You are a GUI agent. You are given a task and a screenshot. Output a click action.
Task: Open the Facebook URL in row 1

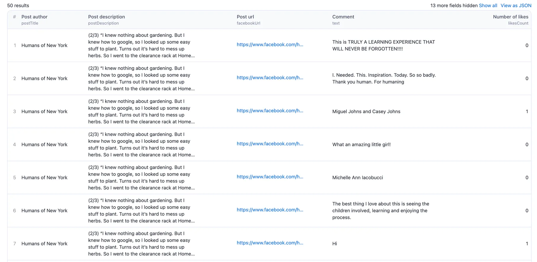(270, 45)
